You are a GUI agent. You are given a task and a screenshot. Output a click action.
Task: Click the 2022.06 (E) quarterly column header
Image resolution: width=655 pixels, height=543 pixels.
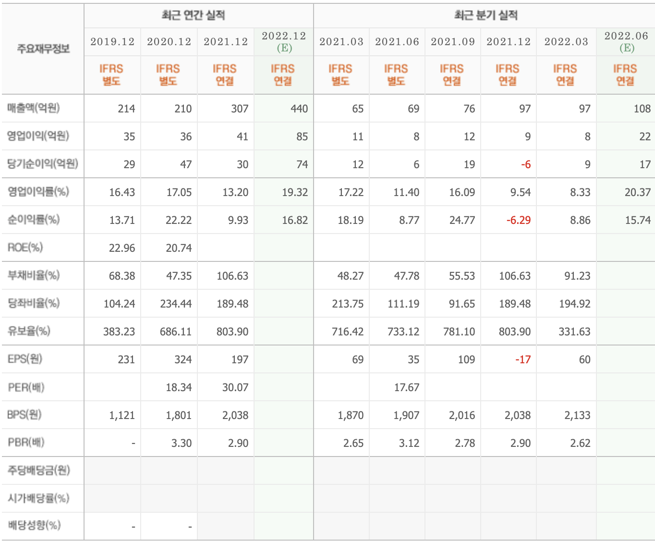(626, 42)
